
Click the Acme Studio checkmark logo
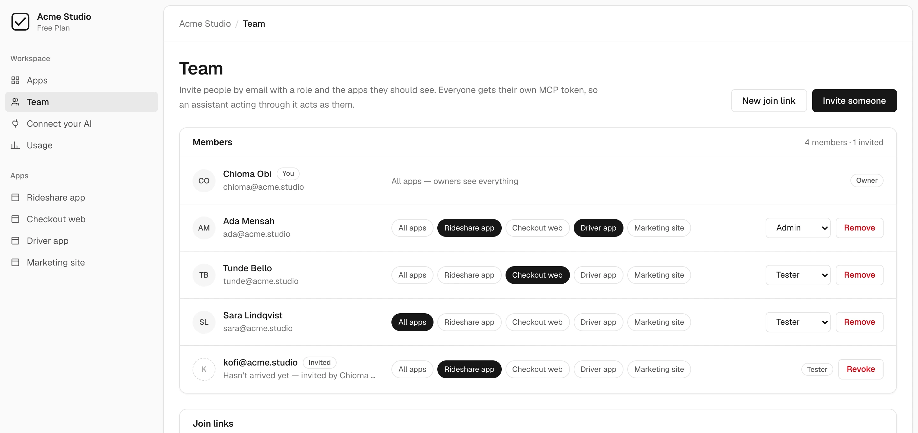pyautogui.click(x=20, y=22)
